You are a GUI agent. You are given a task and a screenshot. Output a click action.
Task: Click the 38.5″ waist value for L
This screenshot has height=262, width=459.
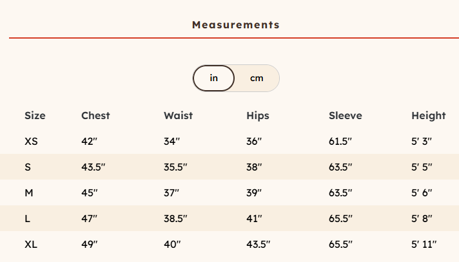tap(175, 219)
